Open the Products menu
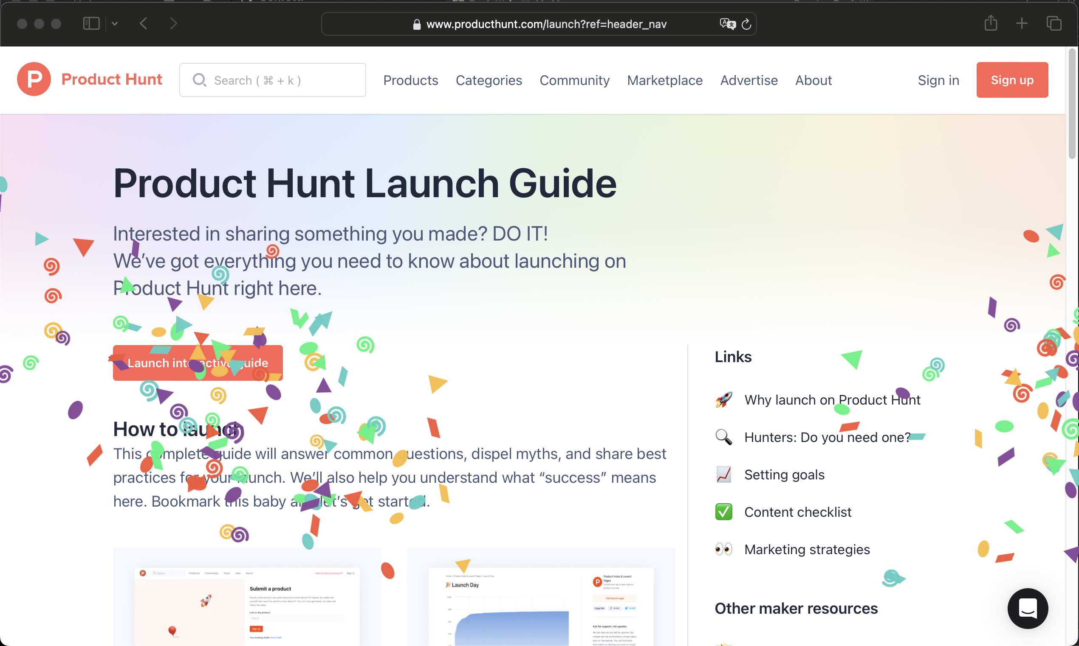Image resolution: width=1079 pixels, height=646 pixels. 411,80
